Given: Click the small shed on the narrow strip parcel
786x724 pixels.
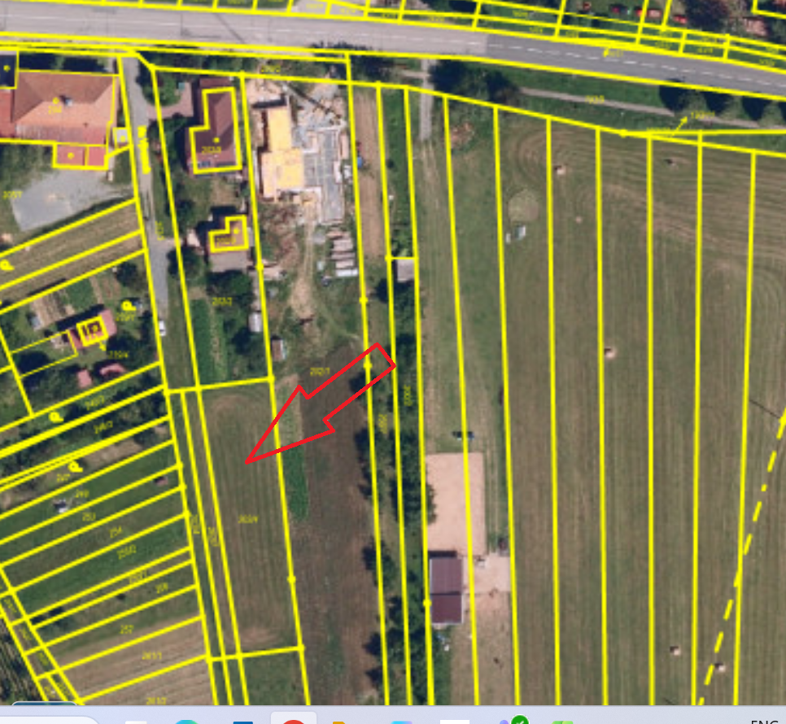Looking at the screenshot, I should click(405, 270).
